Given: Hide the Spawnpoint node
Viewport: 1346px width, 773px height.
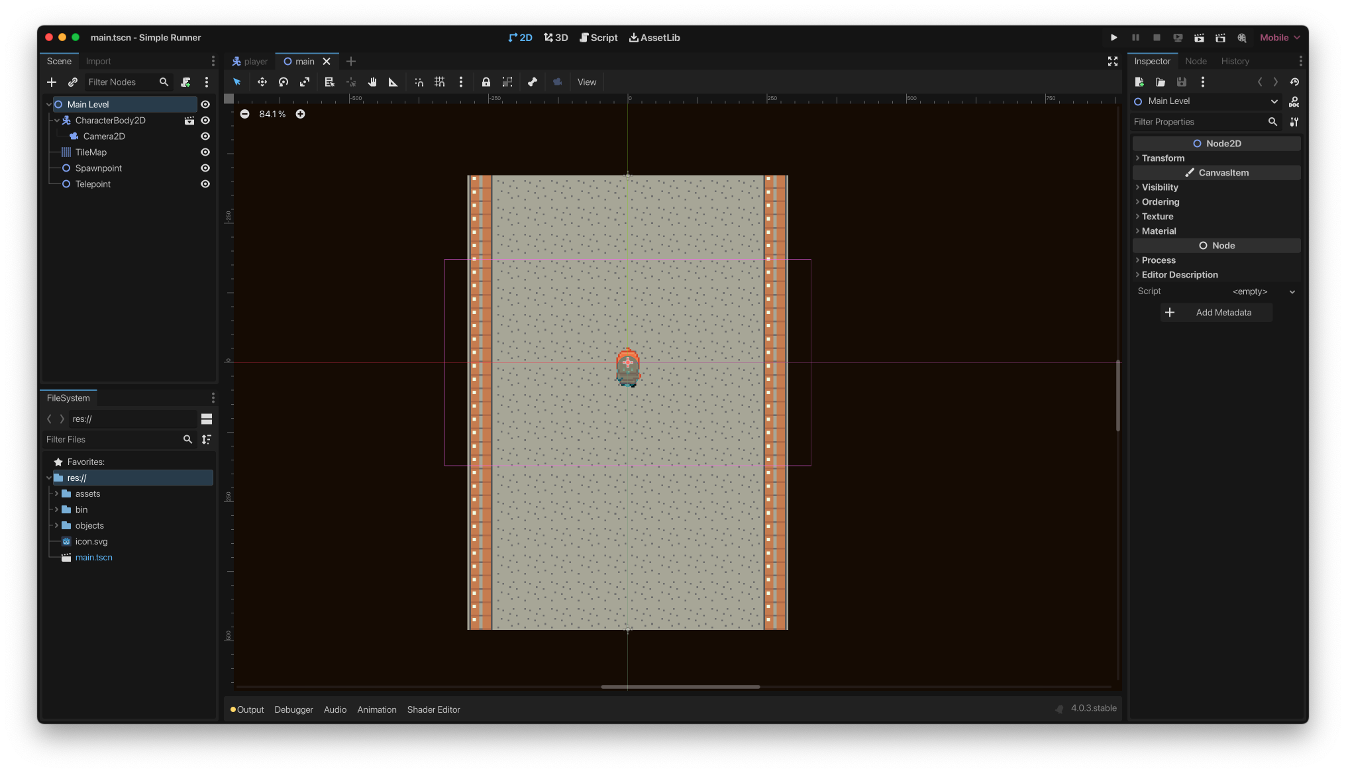Looking at the screenshot, I should [205, 168].
